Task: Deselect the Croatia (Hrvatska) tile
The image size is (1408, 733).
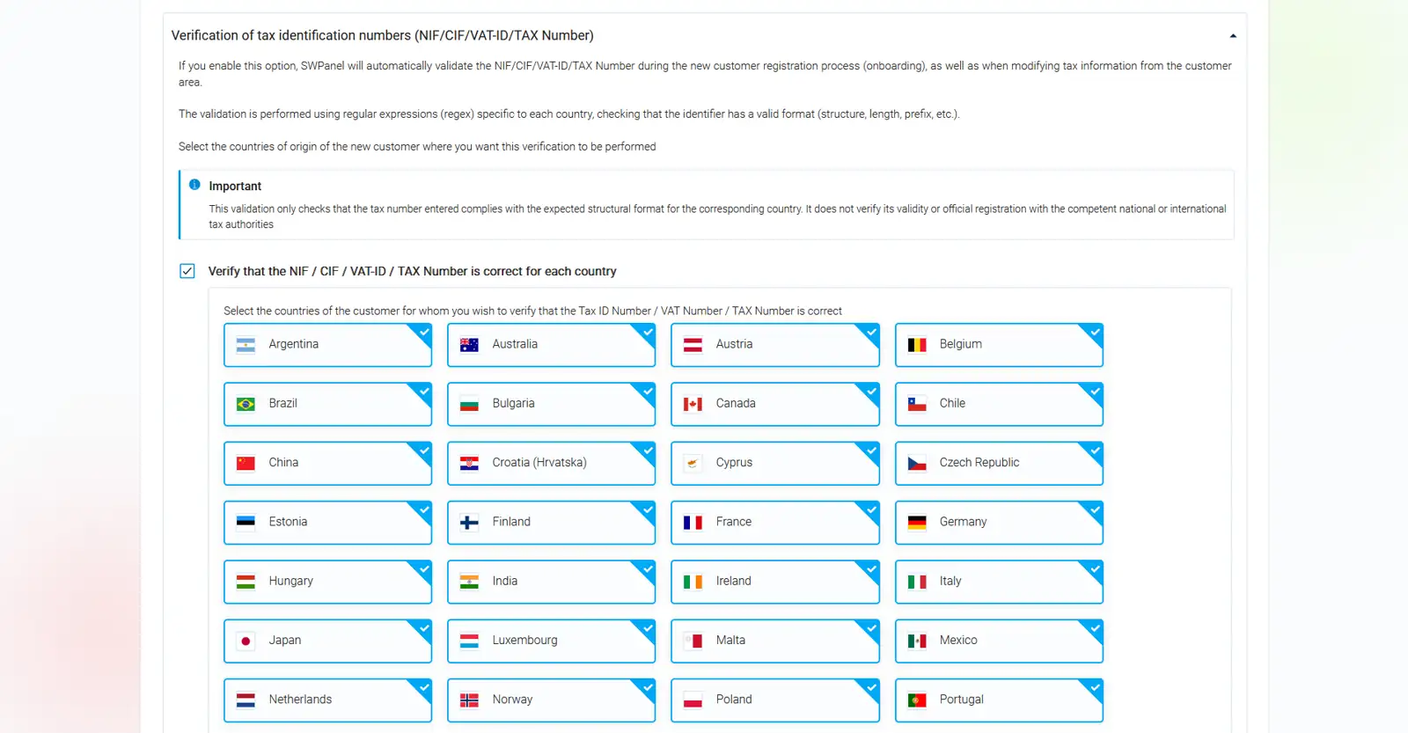Action: coord(551,463)
